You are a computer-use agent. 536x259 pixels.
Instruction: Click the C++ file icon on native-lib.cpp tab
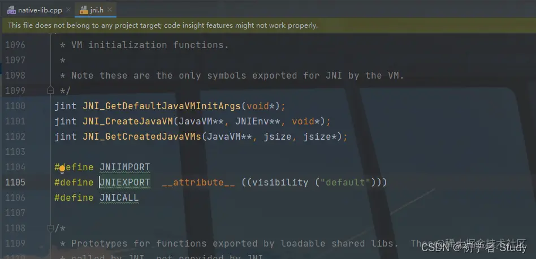12,10
